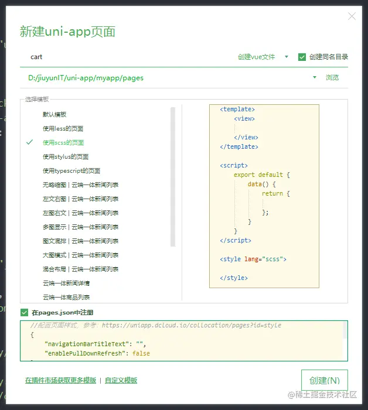This screenshot has width=368, height=410.
Task: Select the 默认模板 template
Action: coord(54,114)
